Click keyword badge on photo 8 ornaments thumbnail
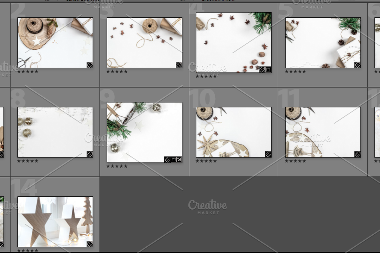Image resolution: width=380 pixels, height=253 pixels. (90, 154)
